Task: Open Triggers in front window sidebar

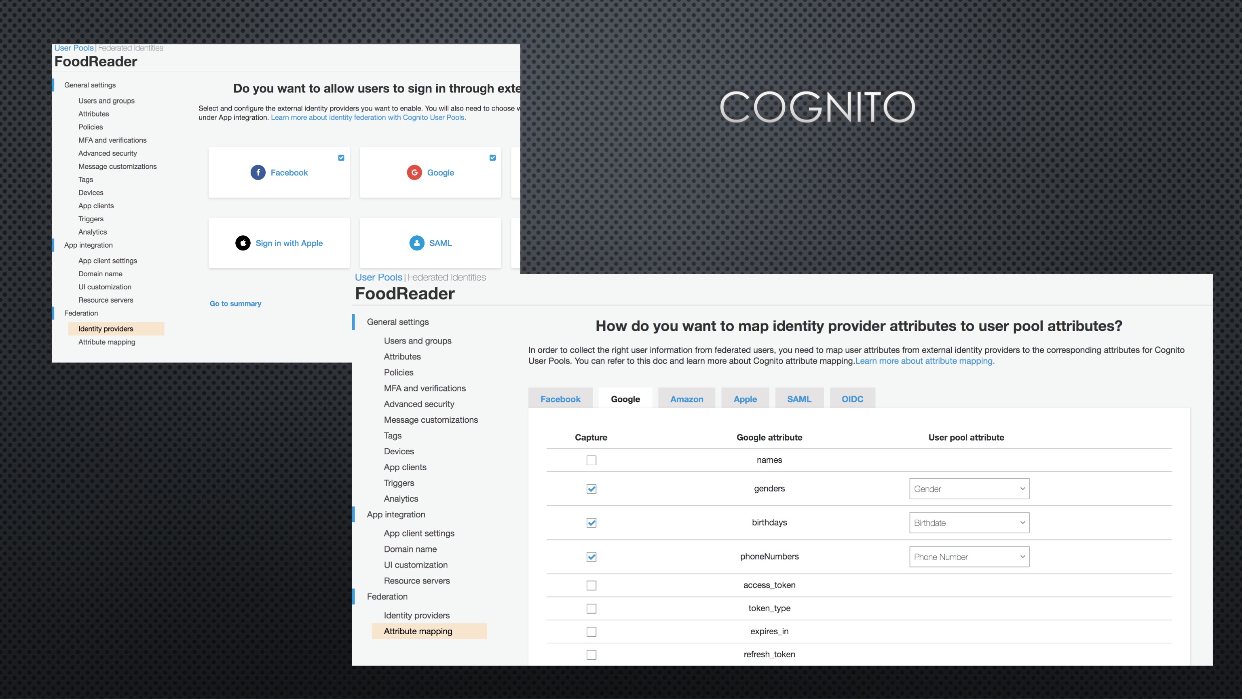Action: tap(399, 483)
